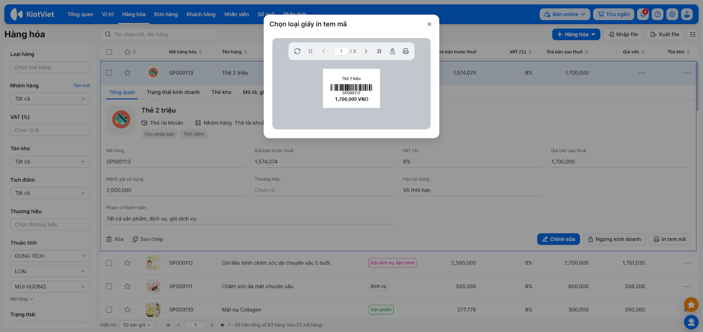Tick the checkbox for SP000112
Screen dimensions: 703x332
(109, 263)
